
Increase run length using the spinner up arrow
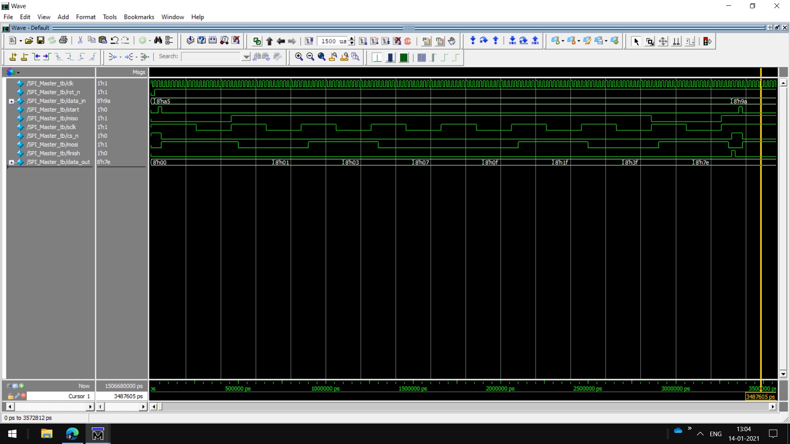coord(351,39)
